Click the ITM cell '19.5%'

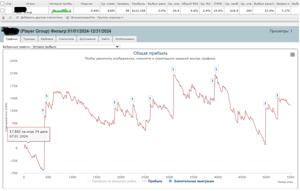pyautogui.click(x=218, y=11)
